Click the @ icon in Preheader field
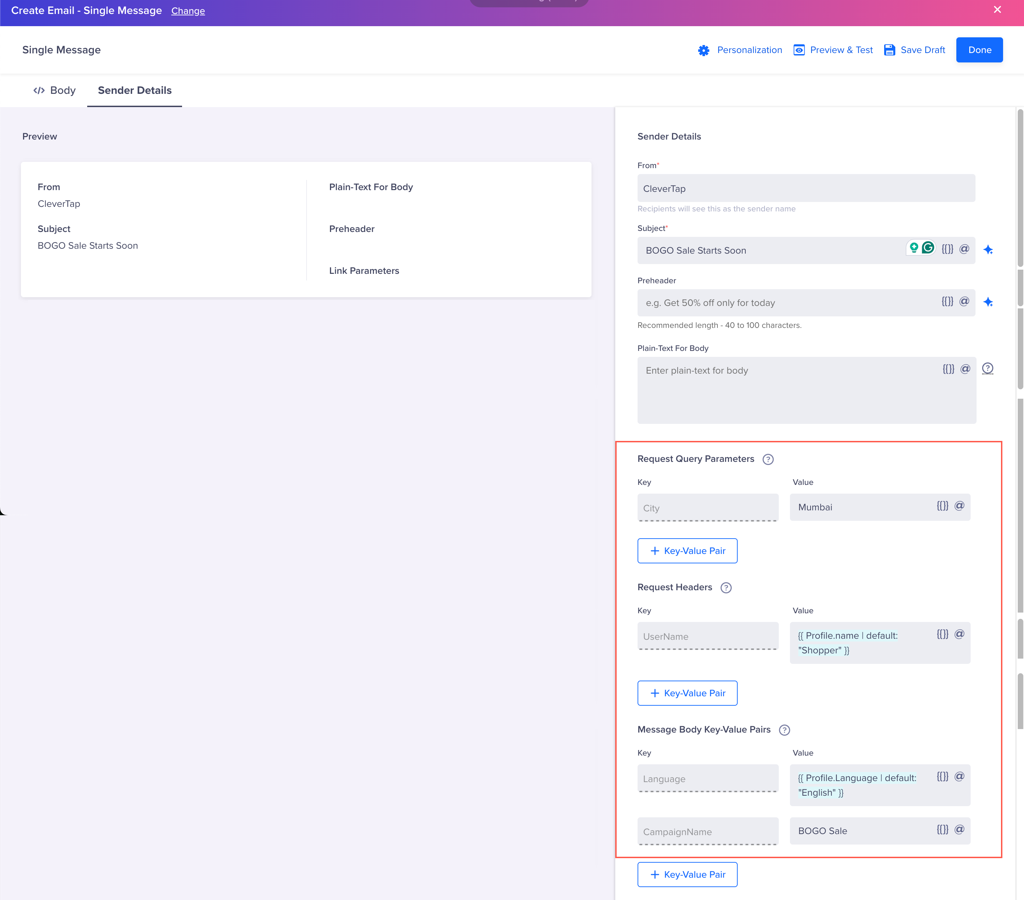The image size is (1024, 900). tap(964, 301)
